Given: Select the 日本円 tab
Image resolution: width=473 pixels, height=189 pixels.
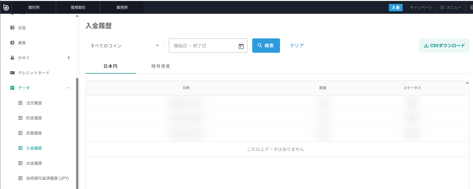Looking at the screenshot, I should coord(111,66).
